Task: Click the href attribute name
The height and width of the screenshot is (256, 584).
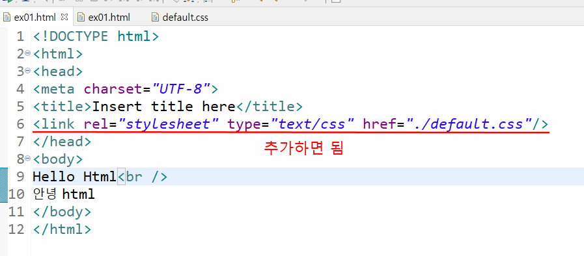Action: pyautogui.click(x=380, y=123)
